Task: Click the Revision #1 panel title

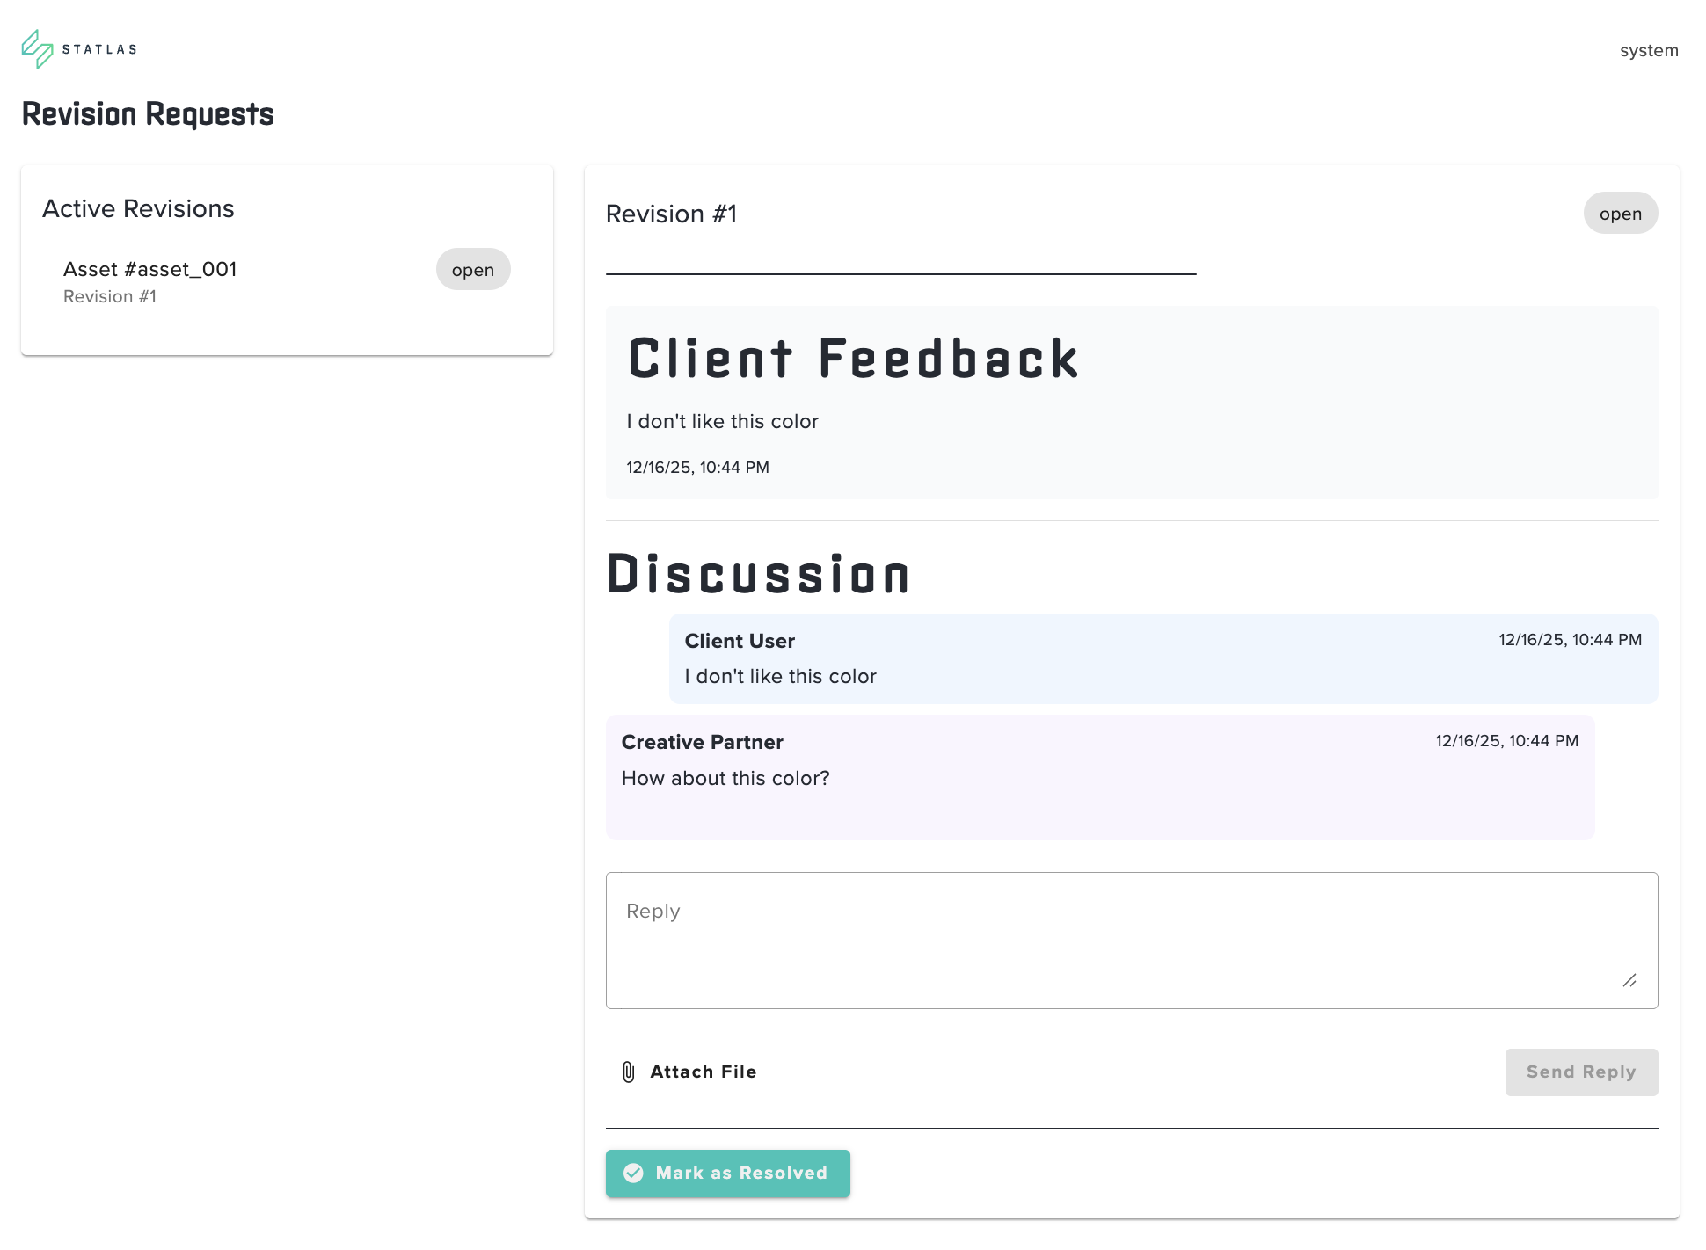Action: click(671, 214)
